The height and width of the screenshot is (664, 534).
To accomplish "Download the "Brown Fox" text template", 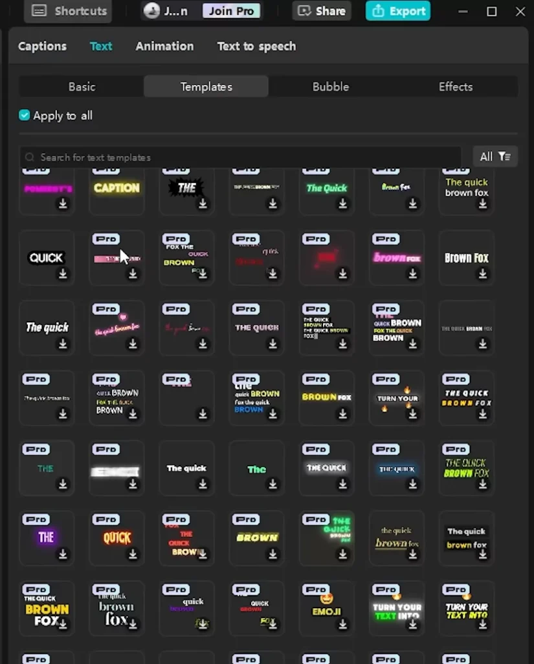I will coord(482,274).
